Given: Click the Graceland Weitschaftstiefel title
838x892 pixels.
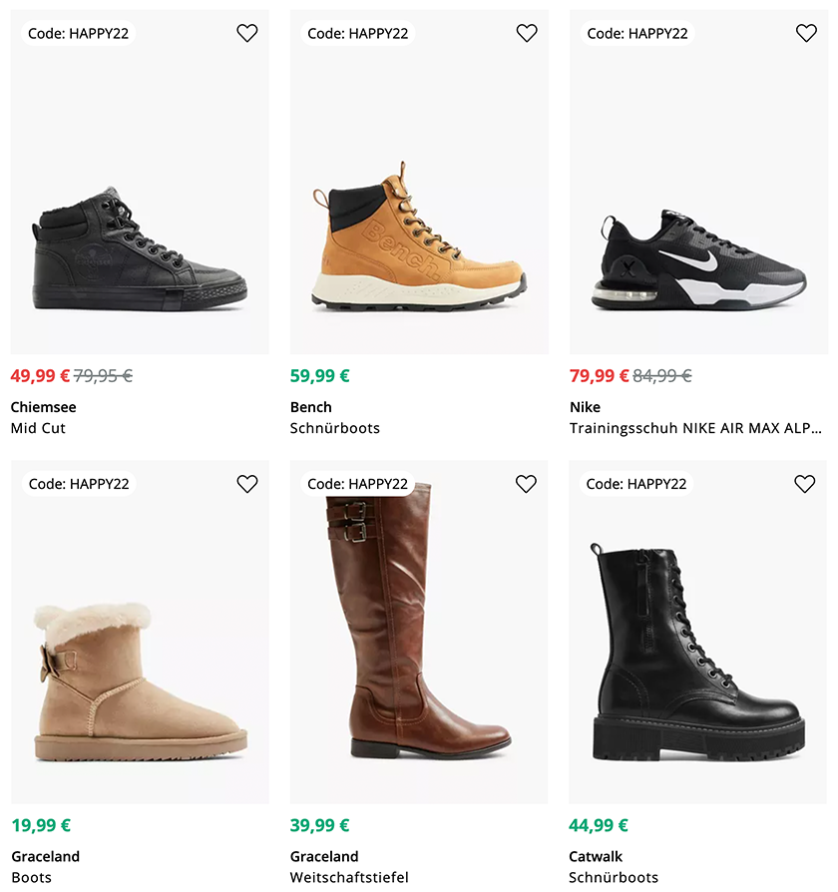Looking at the screenshot, I should (349, 877).
